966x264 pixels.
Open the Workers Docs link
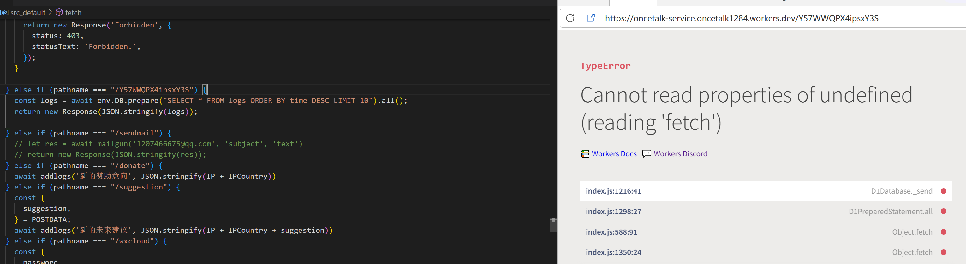(x=614, y=154)
